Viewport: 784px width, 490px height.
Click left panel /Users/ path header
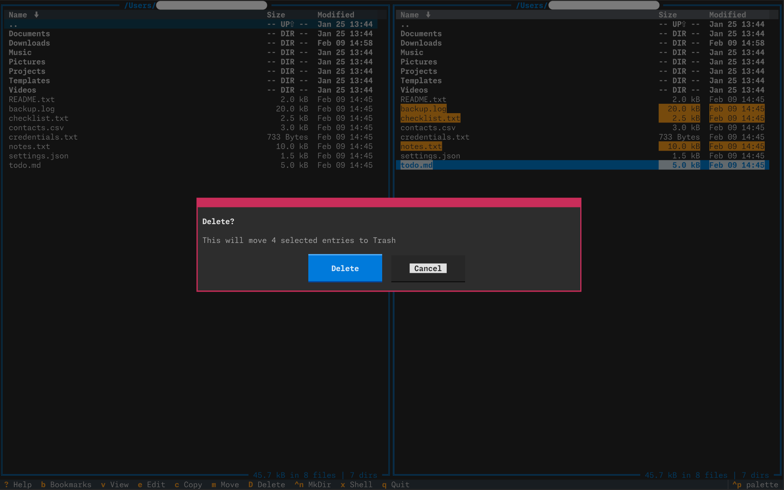pos(196,5)
